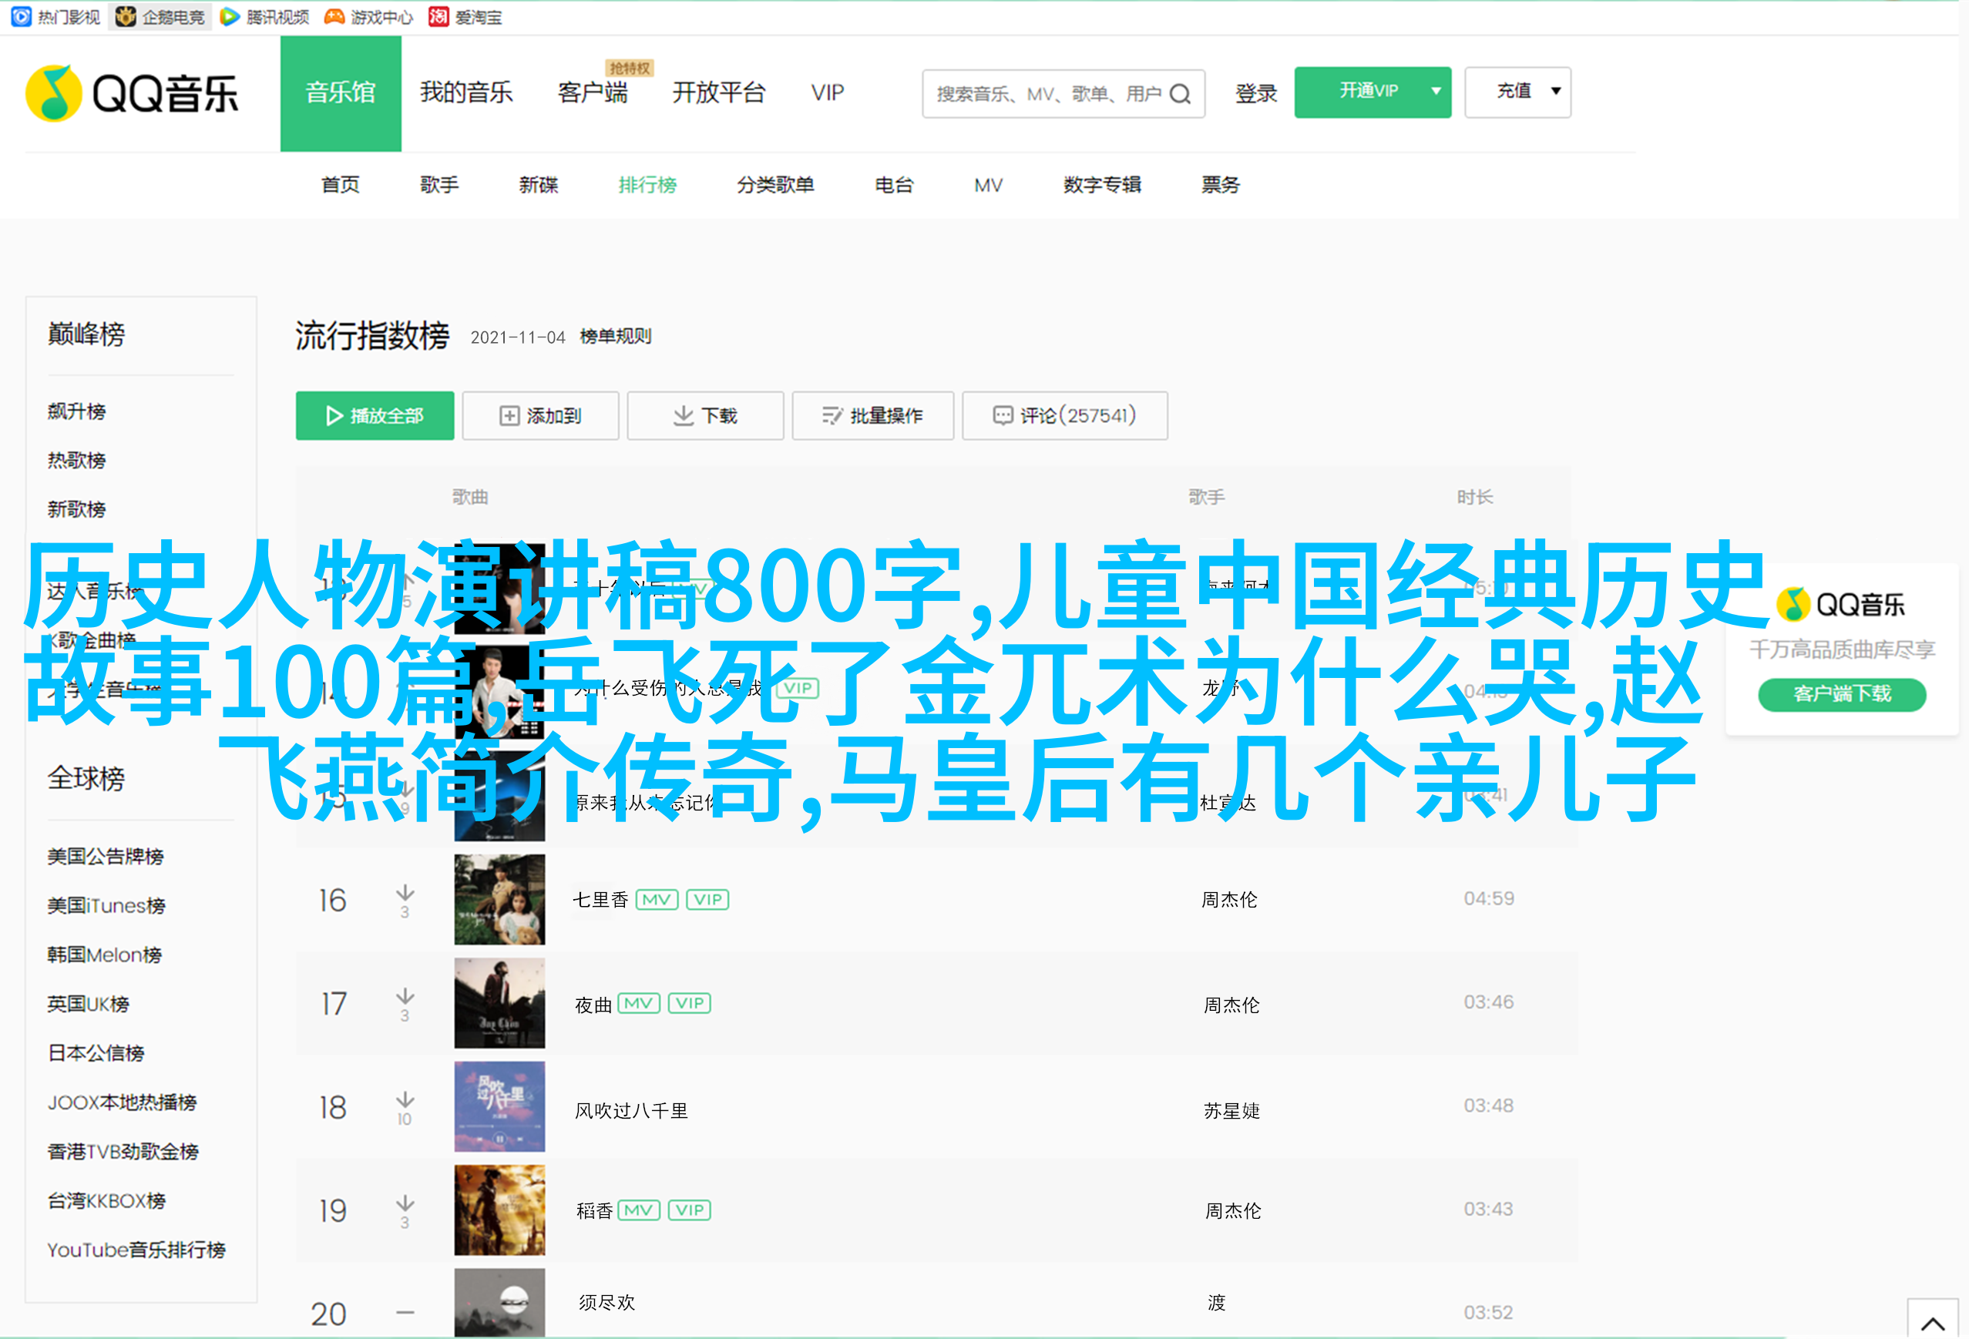1969x1339 pixels.
Task: Open 美国iTunes榜 chart
Action: point(106,906)
